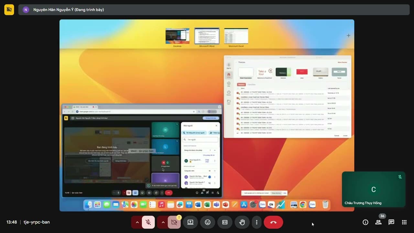Open Google Chrome in the Dock

[303, 205]
